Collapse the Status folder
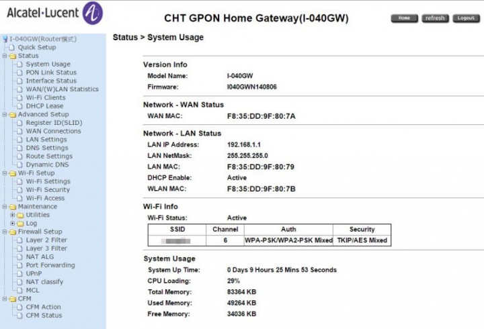The width and height of the screenshot is (484, 329). point(5,56)
